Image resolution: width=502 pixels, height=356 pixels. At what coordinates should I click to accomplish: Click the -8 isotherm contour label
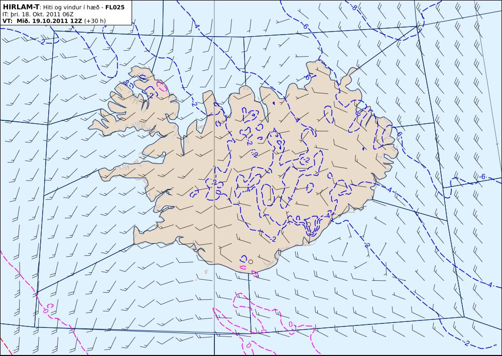tap(354, 8)
